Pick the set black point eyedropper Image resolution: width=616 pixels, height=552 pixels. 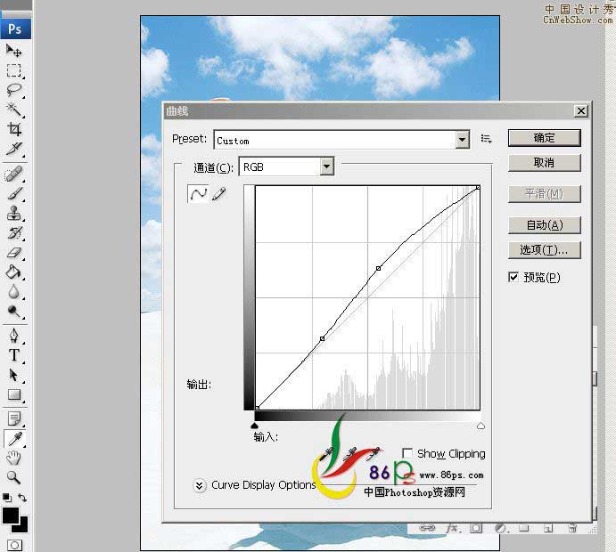tap(326, 454)
